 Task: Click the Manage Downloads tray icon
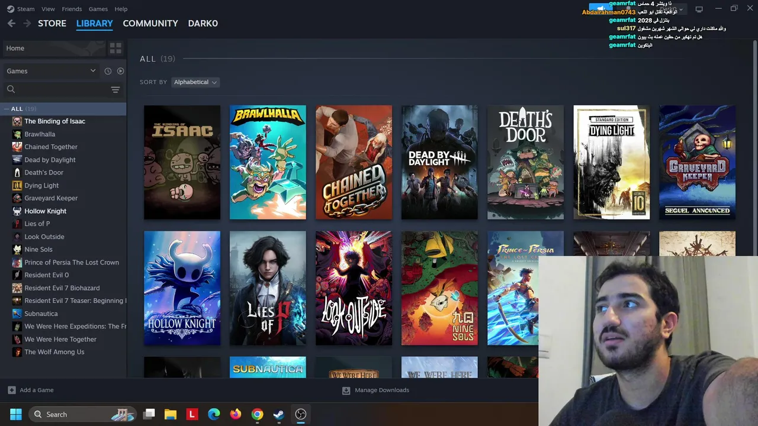coord(346,390)
